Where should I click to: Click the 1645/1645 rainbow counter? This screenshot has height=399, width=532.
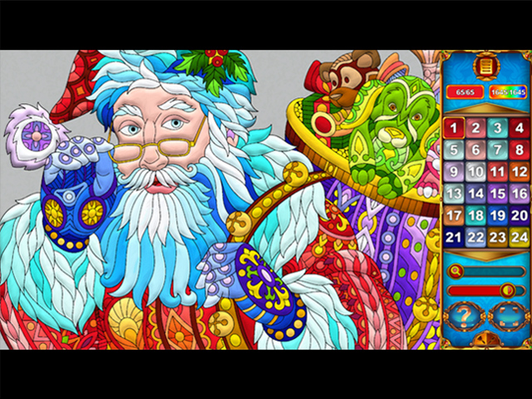pyautogui.click(x=506, y=93)
